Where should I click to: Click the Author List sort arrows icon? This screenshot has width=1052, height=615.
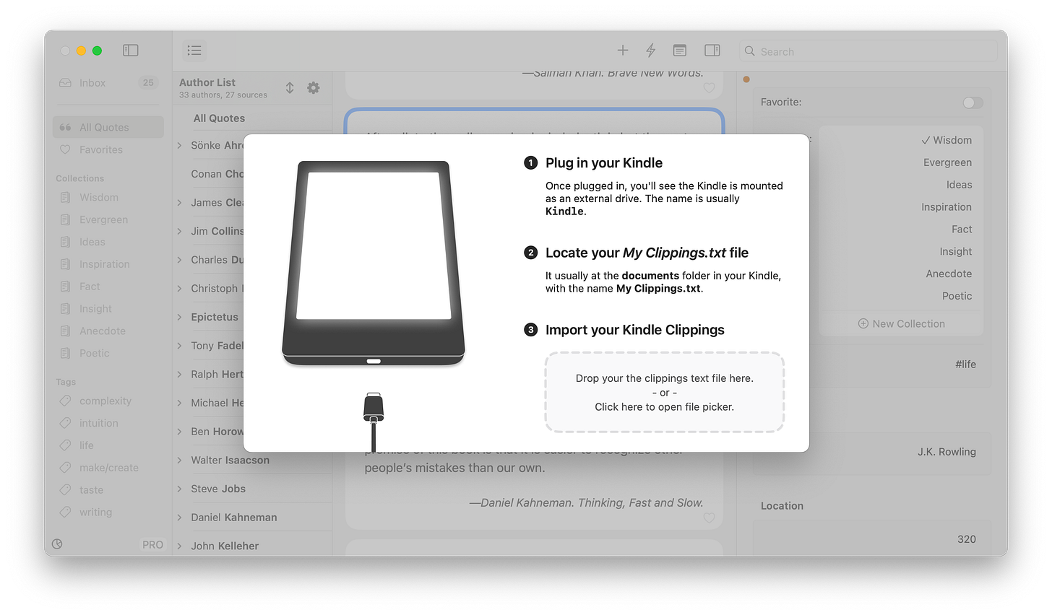(x=290, y=87)
